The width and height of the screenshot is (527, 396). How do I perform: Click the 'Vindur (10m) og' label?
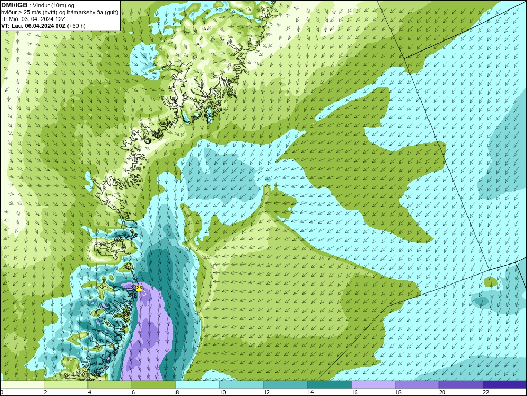pyautogui.click(x=53, y=6)
